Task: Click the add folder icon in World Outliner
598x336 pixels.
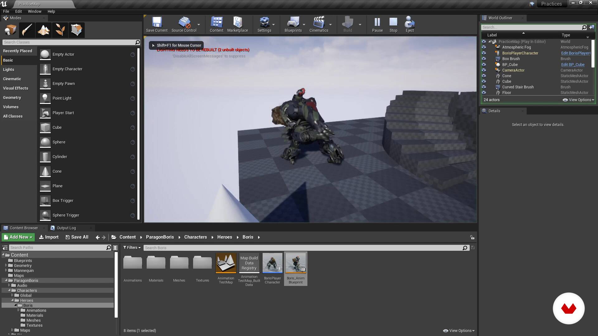Action: (x=591, y=27)
